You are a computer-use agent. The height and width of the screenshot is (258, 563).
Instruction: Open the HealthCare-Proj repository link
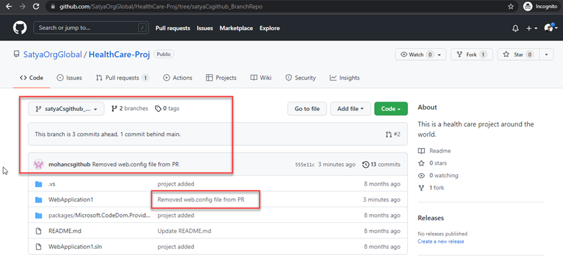(x=119, y=54)
